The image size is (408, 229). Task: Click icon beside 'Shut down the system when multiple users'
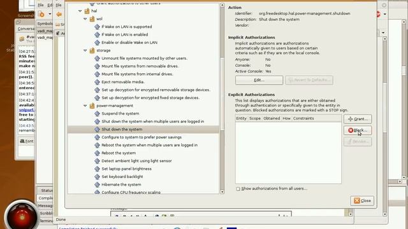point(97,121)
